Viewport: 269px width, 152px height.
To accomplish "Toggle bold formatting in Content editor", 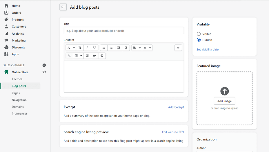I will point(80,48).
